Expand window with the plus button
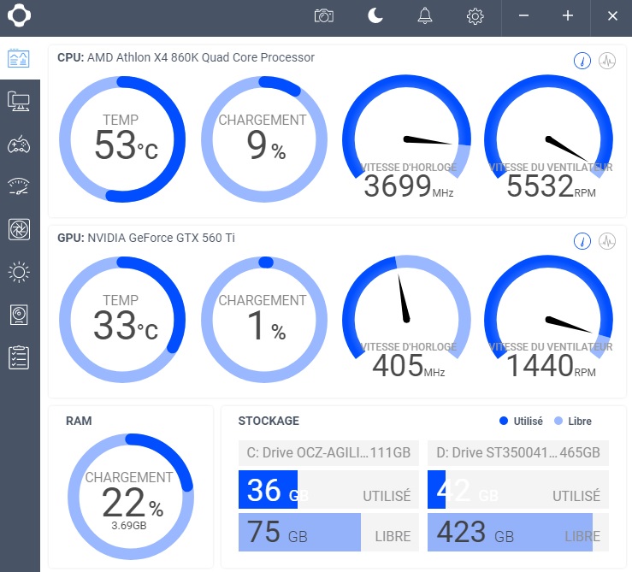This screenshot has height=572, width=632. tap(568, 16)
